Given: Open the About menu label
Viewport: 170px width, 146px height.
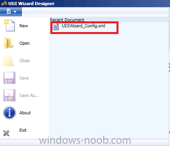Looking at the screenshot, I should tap(25, 113).
